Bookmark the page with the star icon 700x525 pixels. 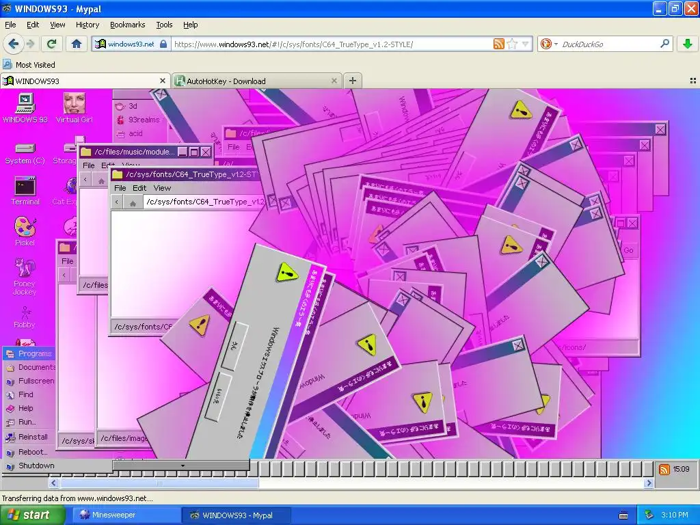(512, 44)
